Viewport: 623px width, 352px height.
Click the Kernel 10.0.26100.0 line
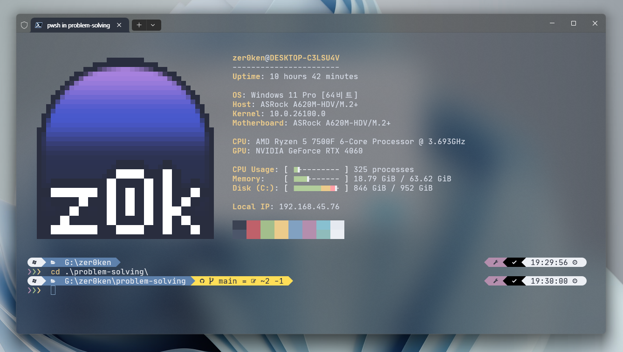pyautogui.click(x=279, y=114)
